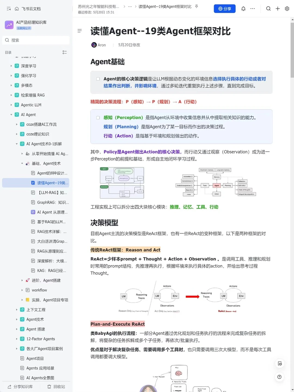Click the help question mark floating icon
Viewport: 294px width, 392px height.
point(279,377)
